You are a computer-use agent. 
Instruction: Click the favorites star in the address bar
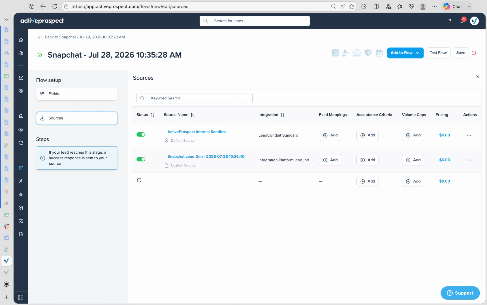[x=352, y=6]
